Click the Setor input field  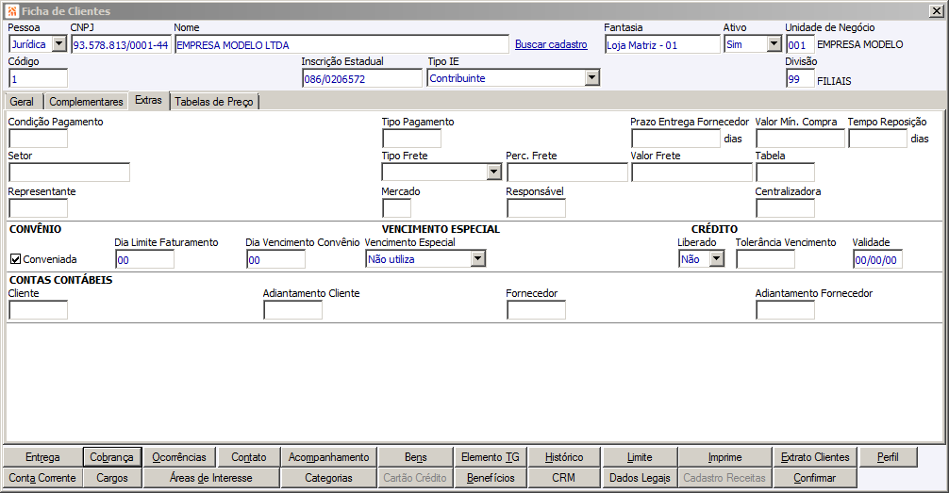(x=70, y=173)
